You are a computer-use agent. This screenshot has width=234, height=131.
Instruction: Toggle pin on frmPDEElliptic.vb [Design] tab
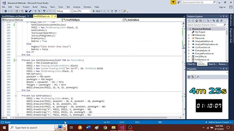tap(28, 16)
